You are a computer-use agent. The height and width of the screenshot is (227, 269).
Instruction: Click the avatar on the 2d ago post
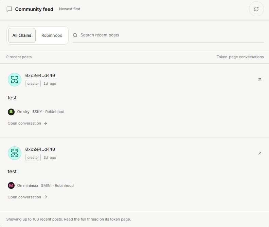15,153
